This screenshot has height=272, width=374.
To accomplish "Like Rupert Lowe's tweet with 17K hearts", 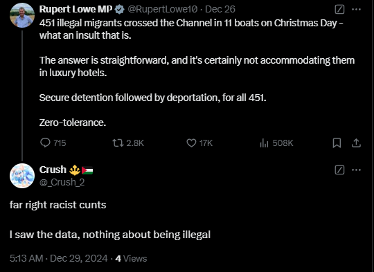I will (191, 143).
